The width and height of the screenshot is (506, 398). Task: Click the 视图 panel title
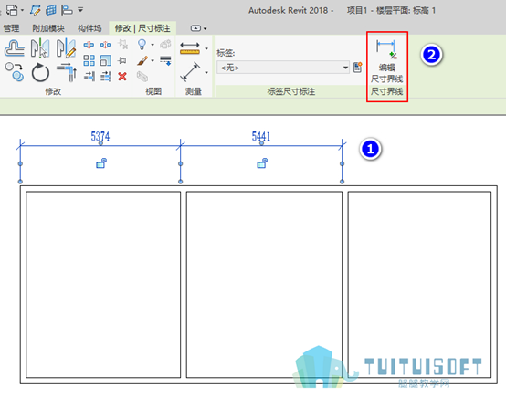point(153,91)
